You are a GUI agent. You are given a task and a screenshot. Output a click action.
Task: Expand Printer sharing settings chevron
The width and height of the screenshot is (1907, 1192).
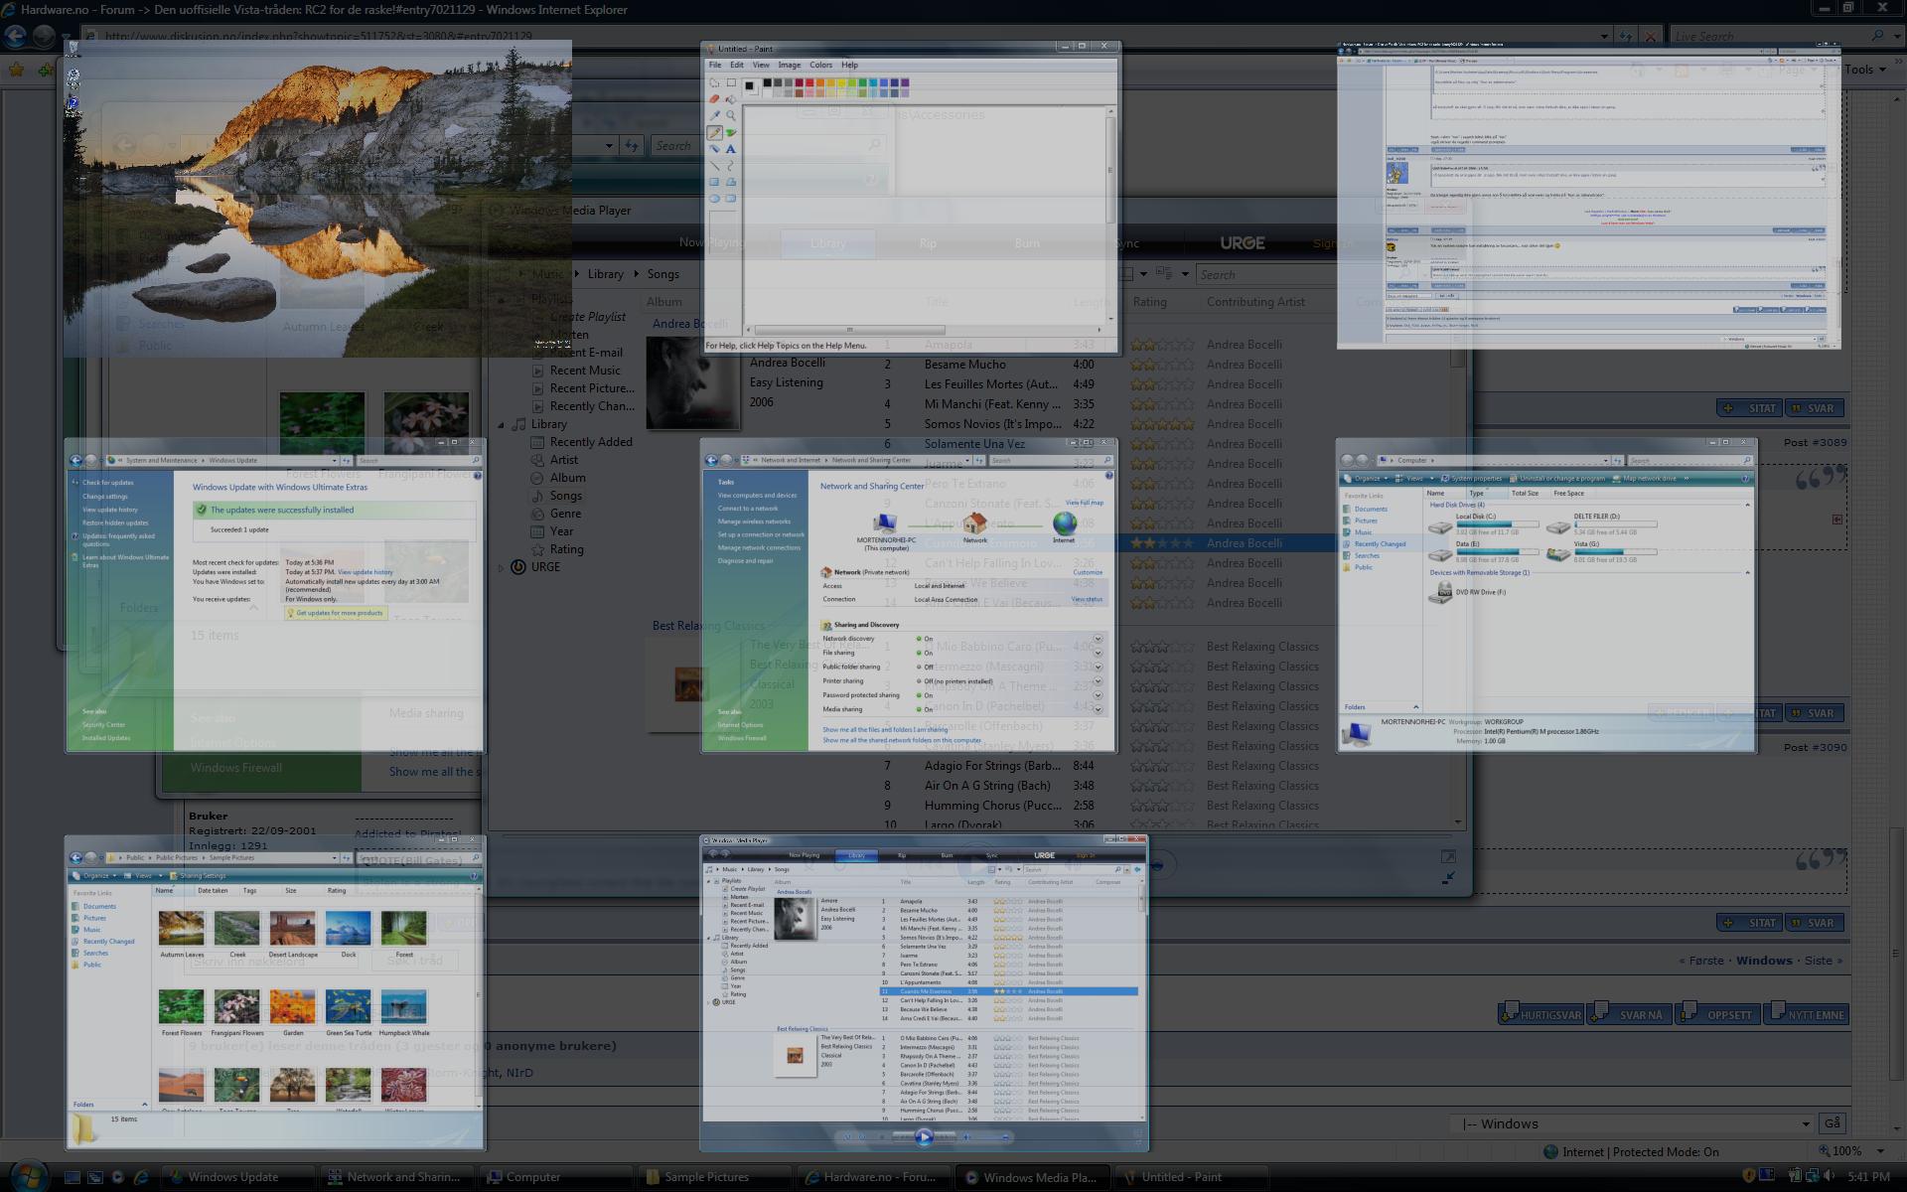point(1098,681)
